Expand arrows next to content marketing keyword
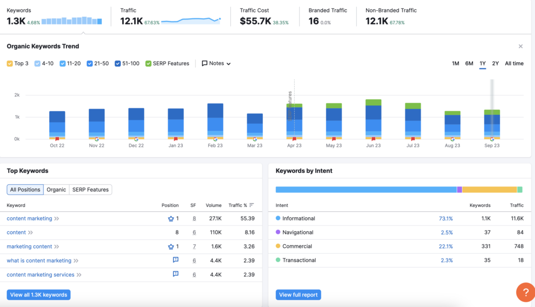This screenshot has width=535, height=307. (56, 219)
